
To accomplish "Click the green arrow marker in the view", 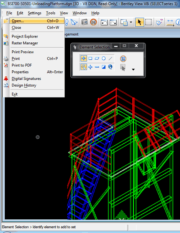I will click(122, 215).
